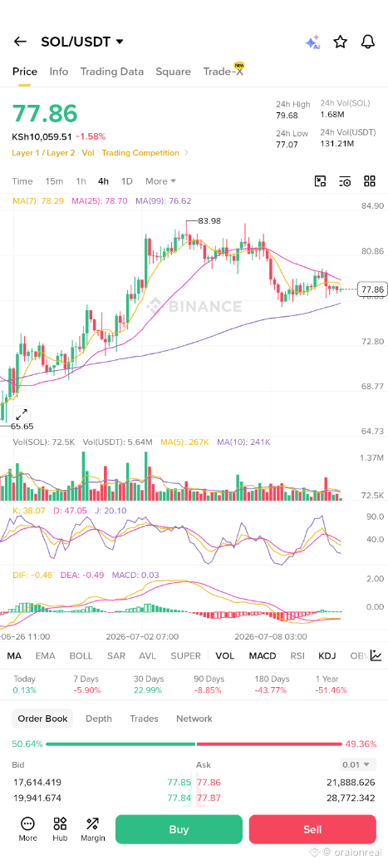Switch to the Trades tab
This screenshot has width=388, height=865.
pos(144,719)
